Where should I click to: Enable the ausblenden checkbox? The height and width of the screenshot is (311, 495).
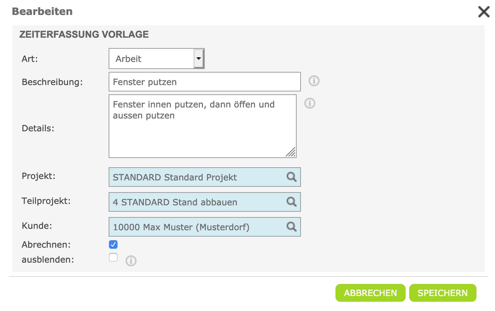[113, 257]
